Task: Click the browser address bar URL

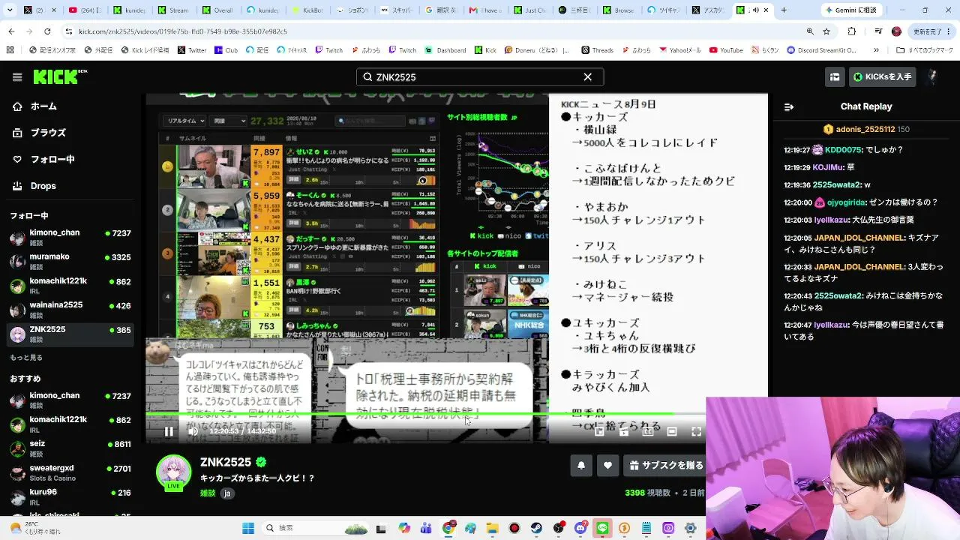Action: (x=183, y=31)
